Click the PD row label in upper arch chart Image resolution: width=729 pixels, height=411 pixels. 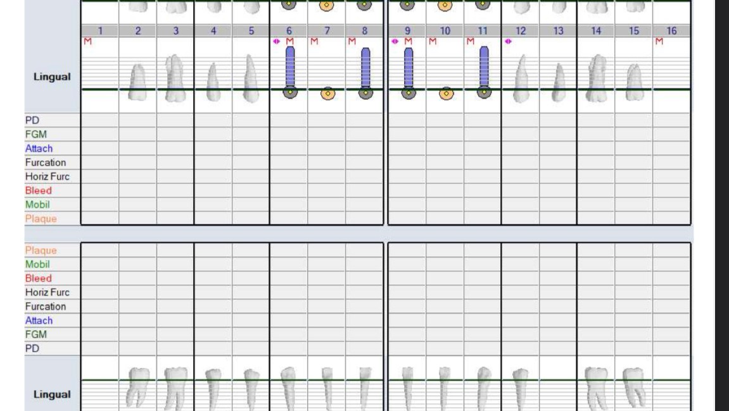click(32, 120)
